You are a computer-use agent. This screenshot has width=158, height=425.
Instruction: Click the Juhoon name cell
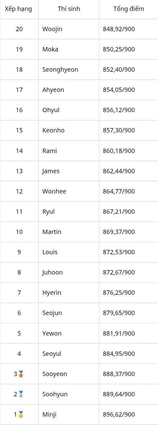[x=69, y=272]
